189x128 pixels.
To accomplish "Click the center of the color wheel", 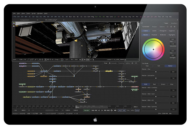I will 153,49.
